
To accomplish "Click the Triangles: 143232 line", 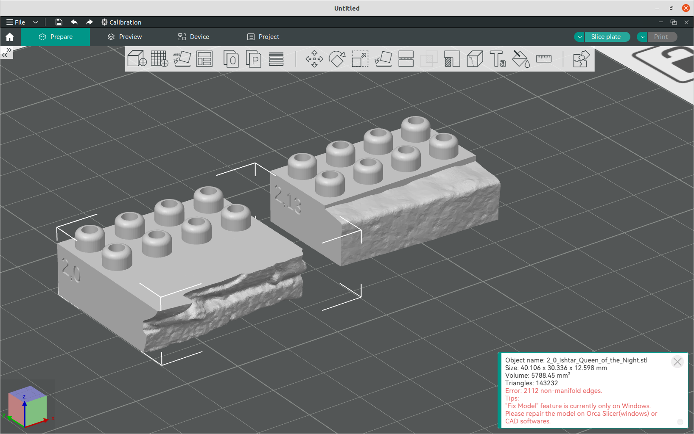I will click(x=532, y=383).
